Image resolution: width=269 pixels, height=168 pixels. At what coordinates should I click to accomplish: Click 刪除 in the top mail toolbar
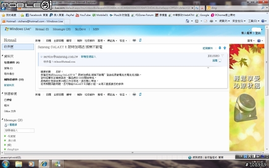tap(79, 41)
